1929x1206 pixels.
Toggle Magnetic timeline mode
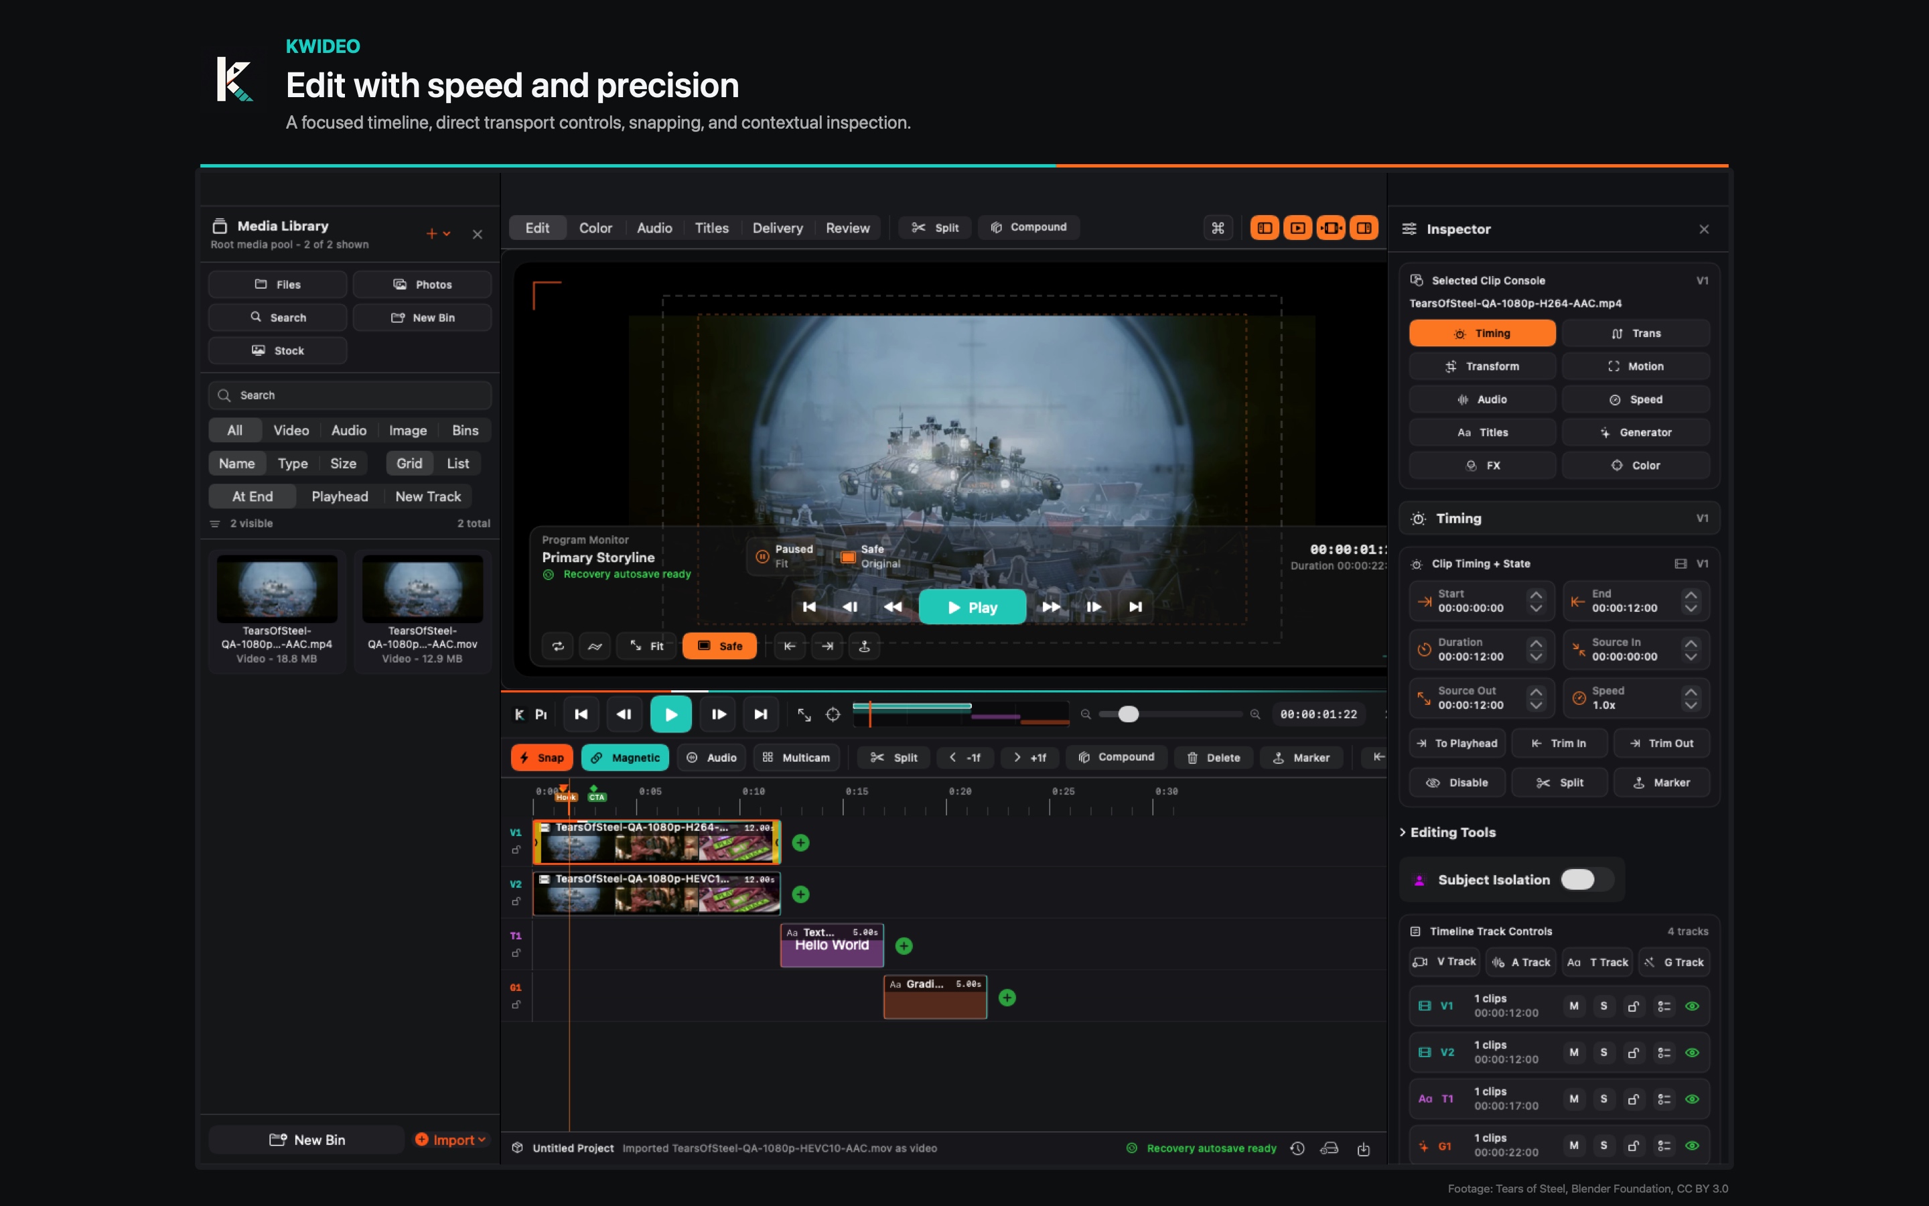(x=626, y=758)
